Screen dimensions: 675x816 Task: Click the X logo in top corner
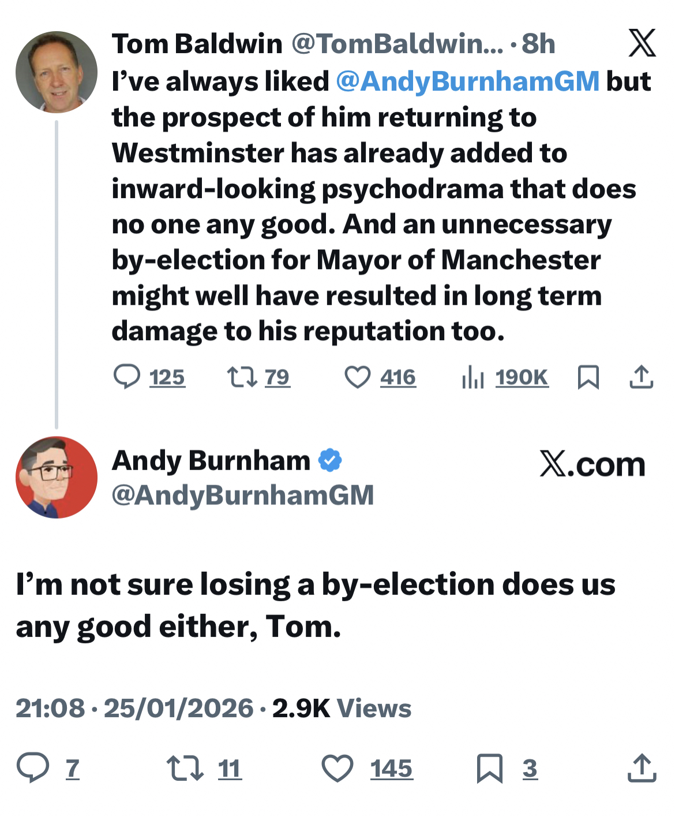pos(642,43)
